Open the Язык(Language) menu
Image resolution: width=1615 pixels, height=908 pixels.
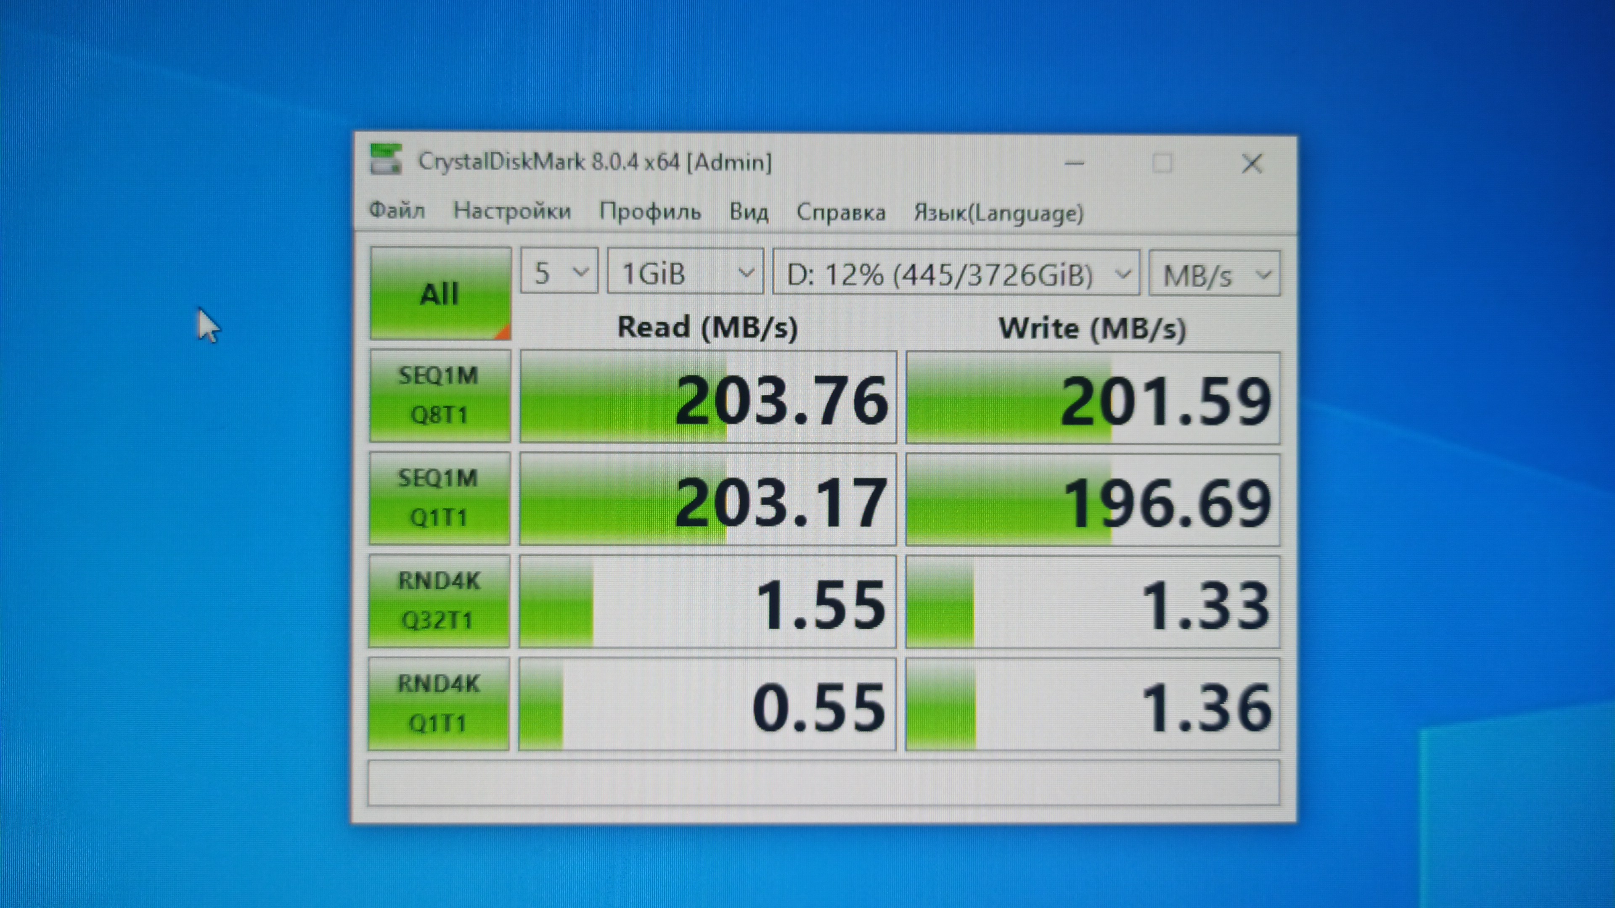click(x=998, y=213)
